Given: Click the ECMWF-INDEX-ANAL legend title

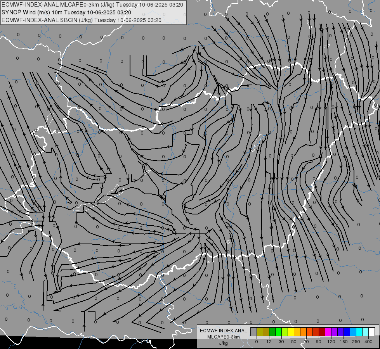Looking at the screenshot, I should pos(224,331).
